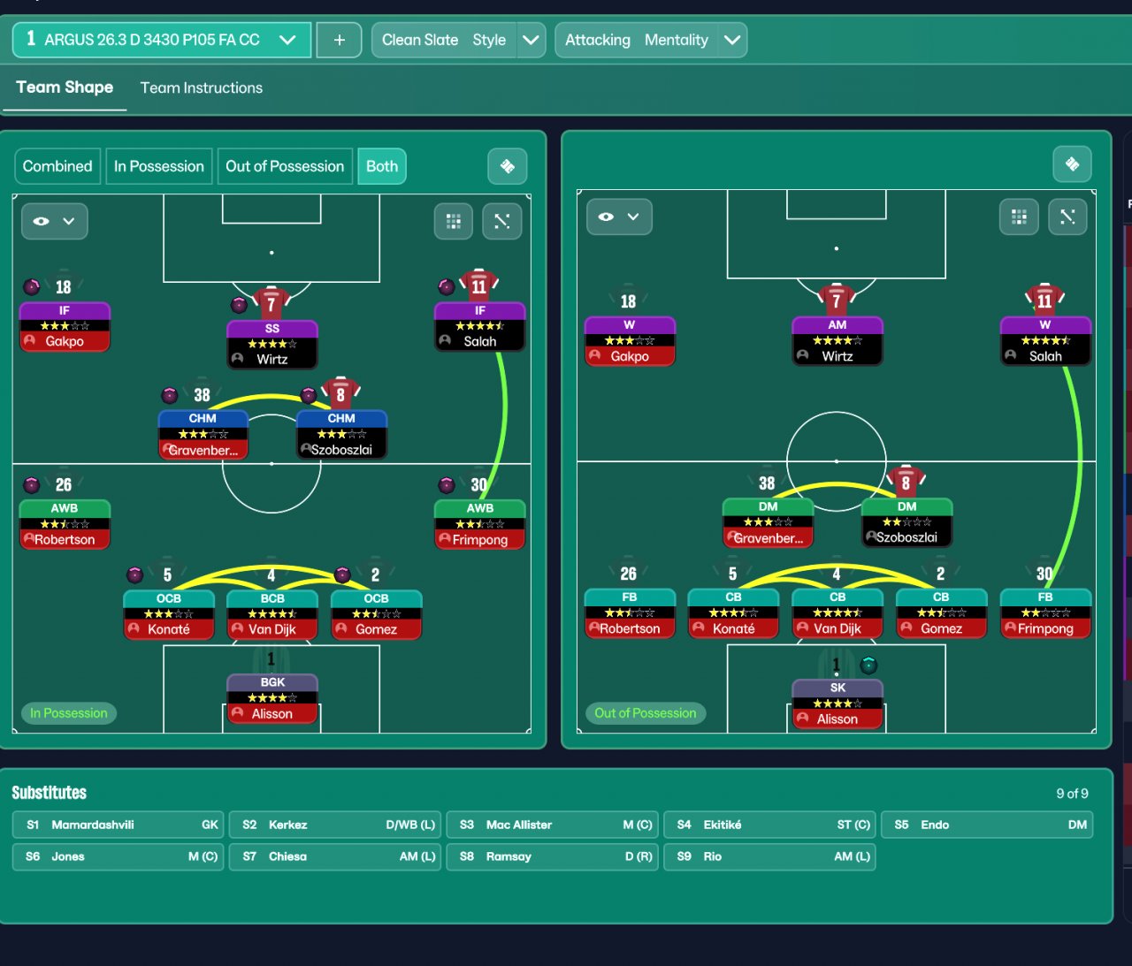1132x966 pixels.
Task: Click right pitch diamond overlay icon
Action: pos(1072,164)
